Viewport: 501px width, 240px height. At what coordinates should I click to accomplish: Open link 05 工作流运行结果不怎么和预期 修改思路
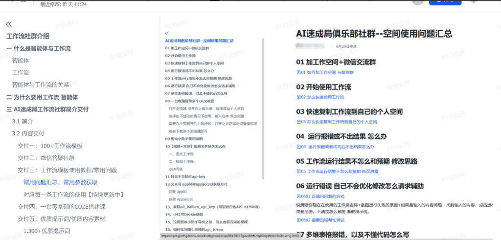[338, 172]
